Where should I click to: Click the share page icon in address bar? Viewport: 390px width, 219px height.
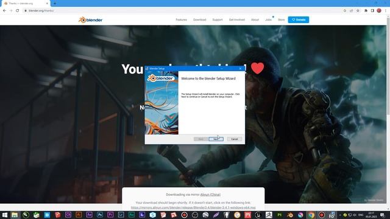click(x=351, y=11)
